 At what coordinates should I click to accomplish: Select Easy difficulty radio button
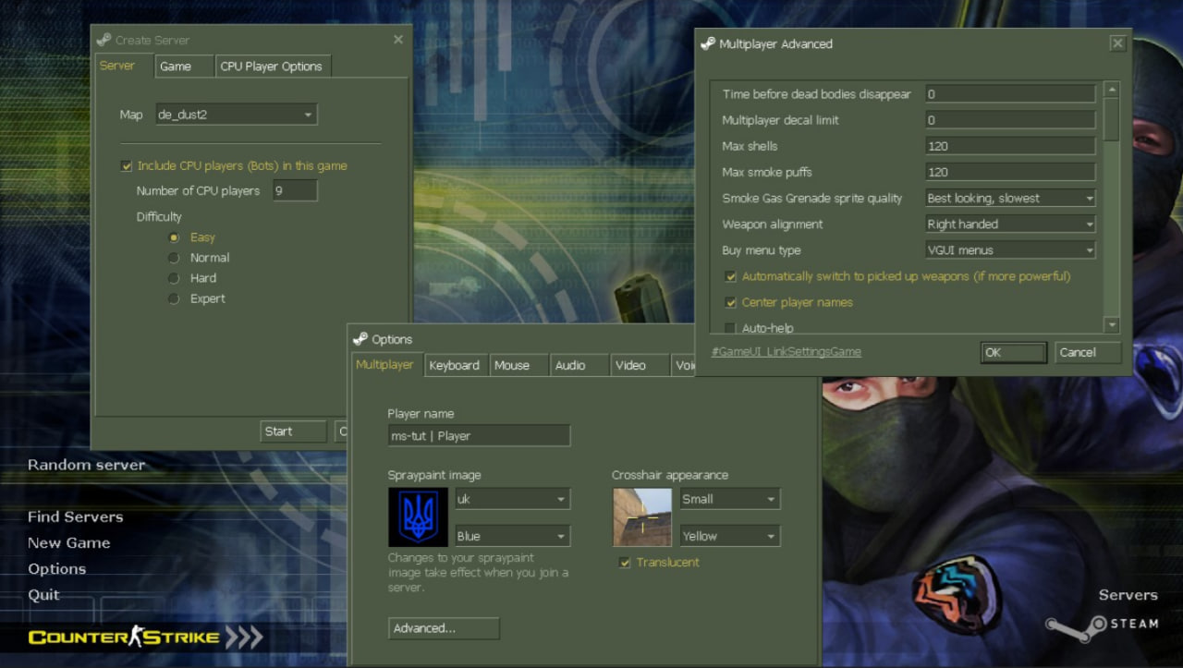(x=173, y=237)
